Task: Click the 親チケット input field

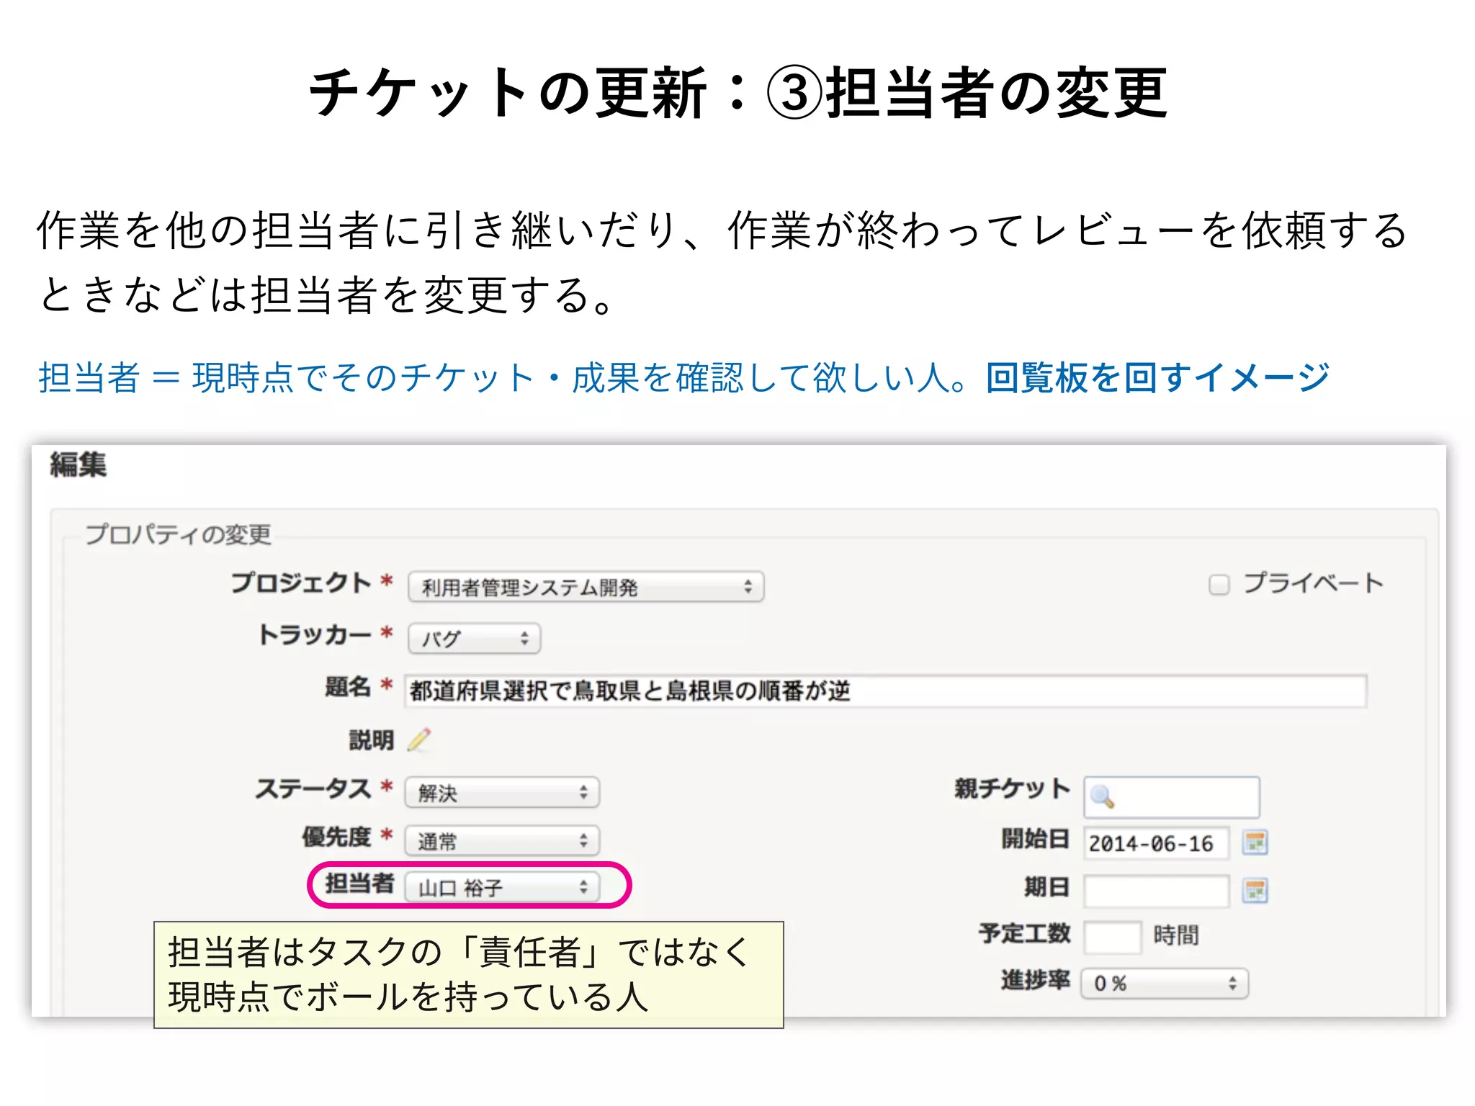Action: (1172, 796)
